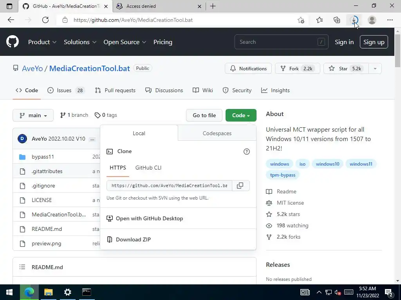Expand the Solutions menu
This screenshot has width=401, height=300.
click(x=80, y=42)
